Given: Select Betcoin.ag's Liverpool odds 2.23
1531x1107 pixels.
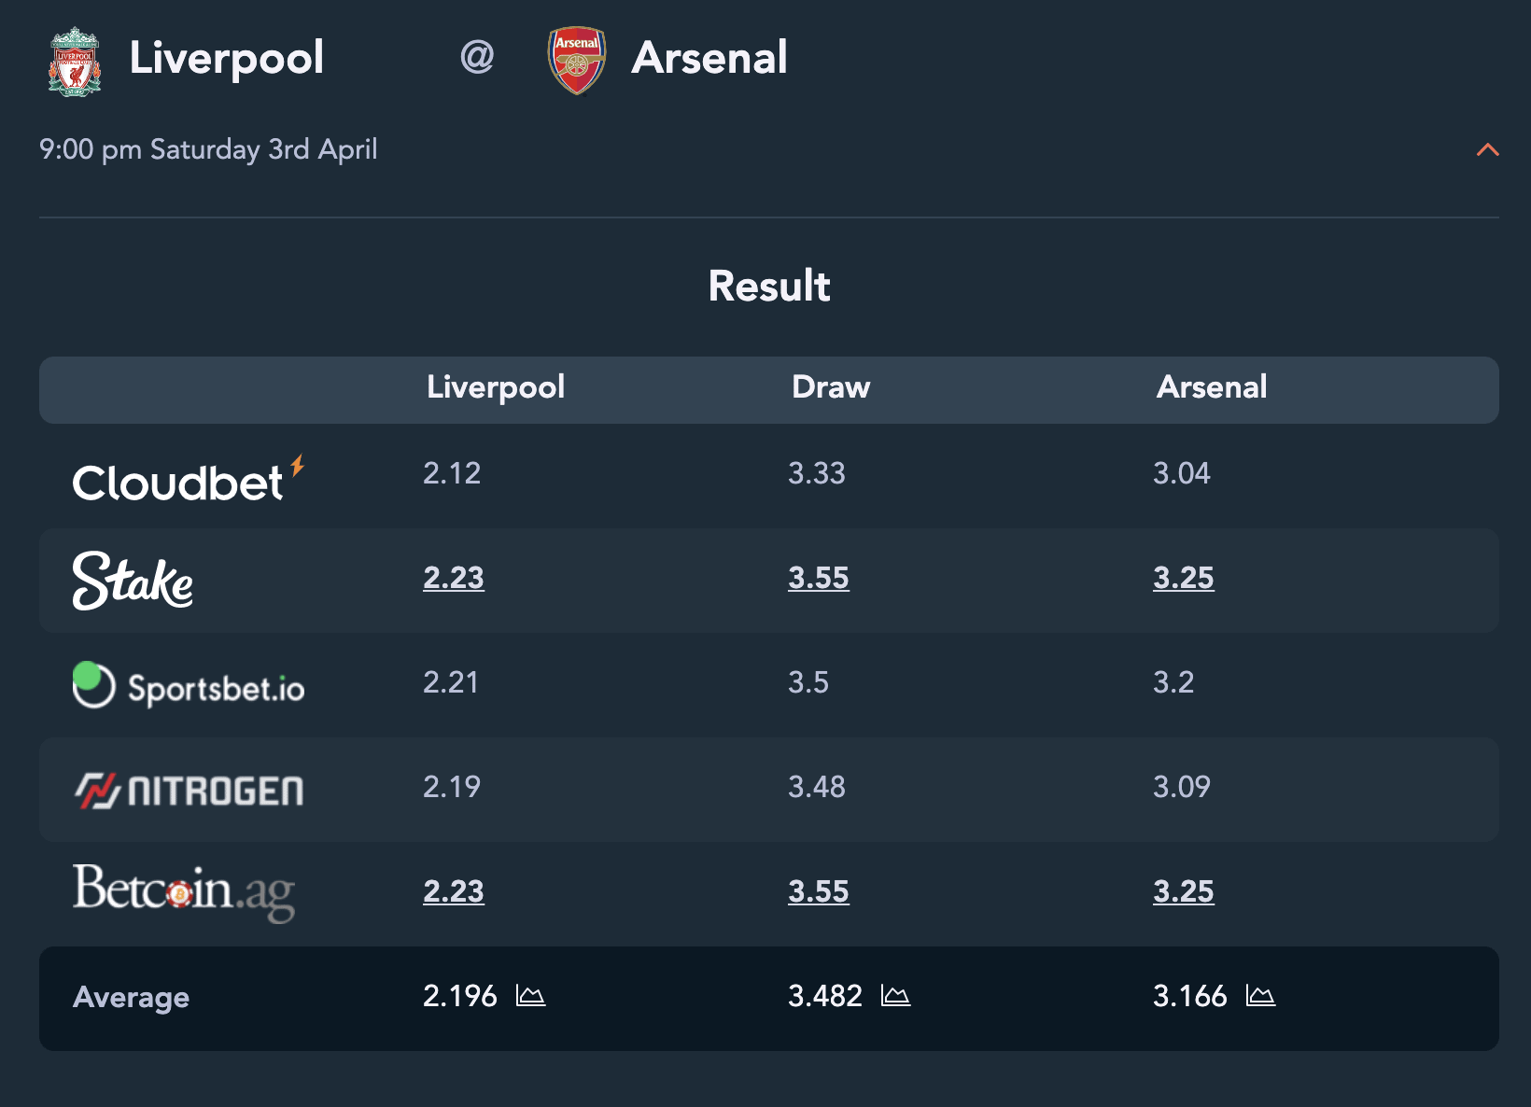Looking at the screenshot, I should [454, 891].
